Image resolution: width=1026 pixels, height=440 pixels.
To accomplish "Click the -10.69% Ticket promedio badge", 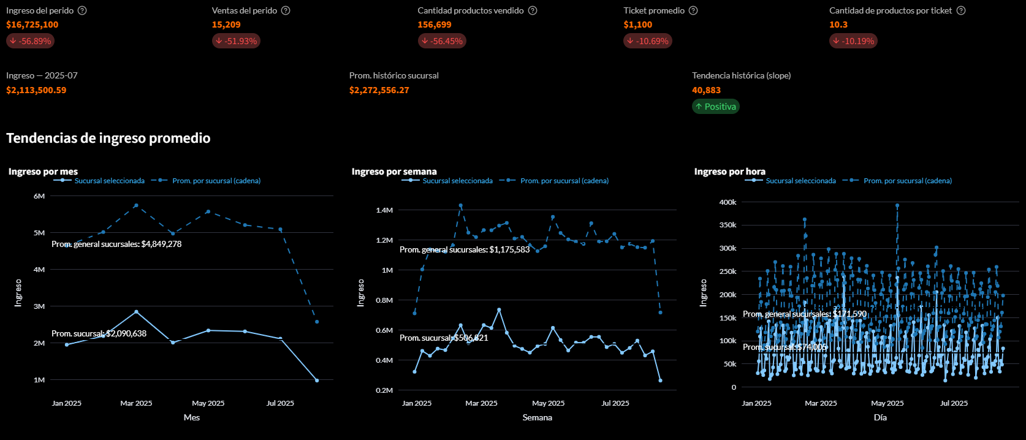I will [648, 41].
